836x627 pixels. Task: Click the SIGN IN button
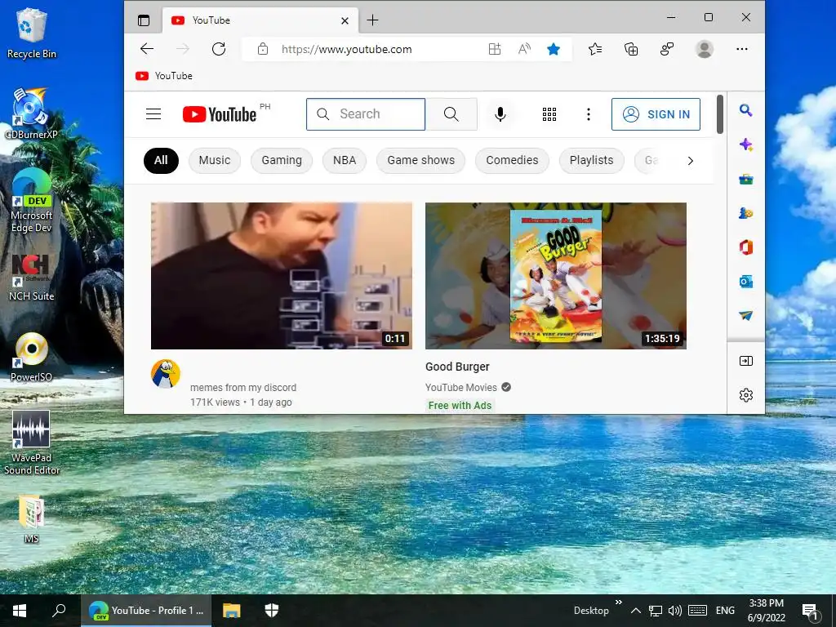click(656, 114)
